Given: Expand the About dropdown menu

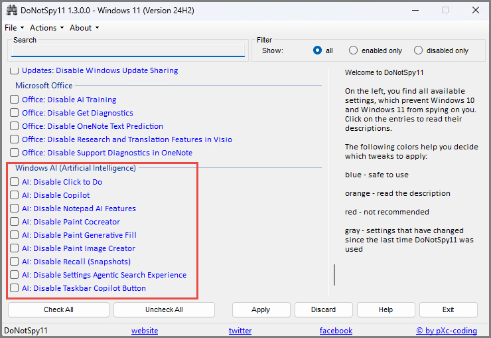Looking at the screenshot, I should 84,28.
